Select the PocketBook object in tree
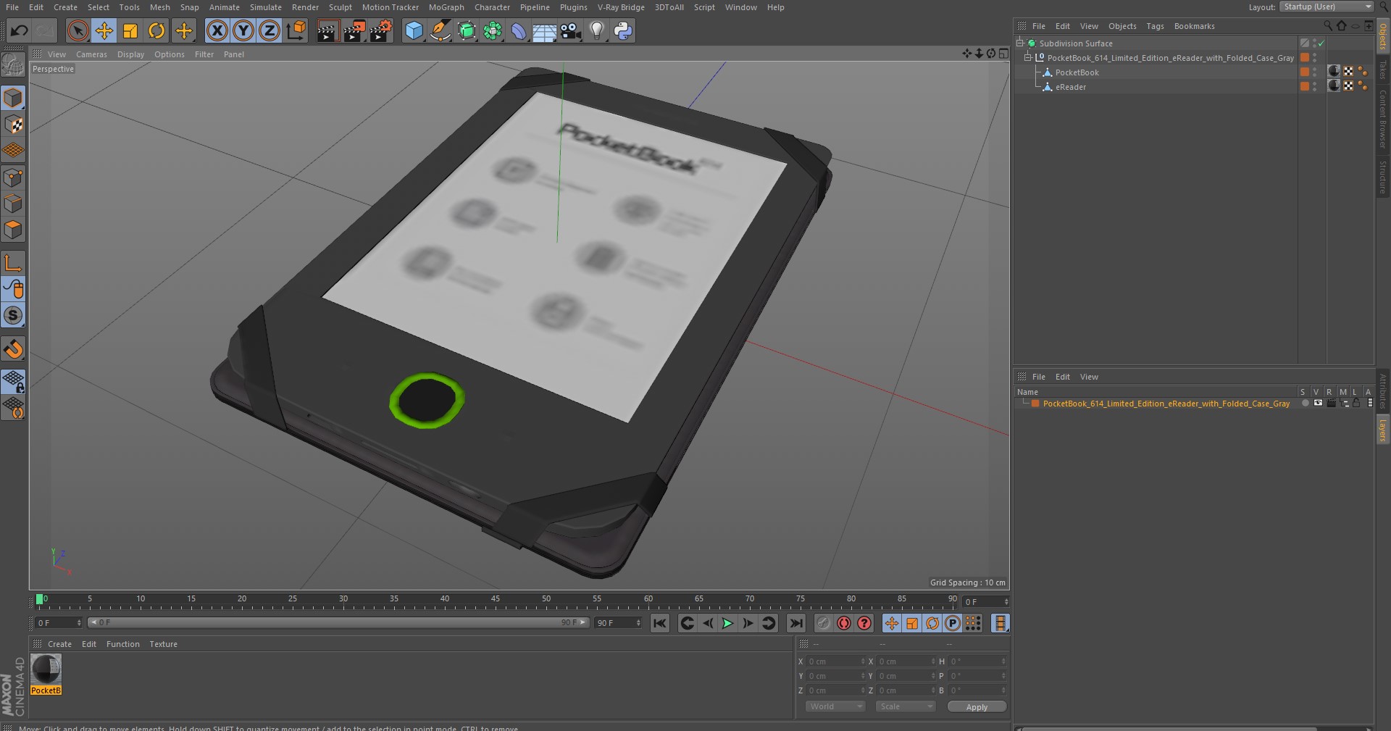Image resolution: width=1391 pixels, height=731 pixels. [x=1077, y=72]
